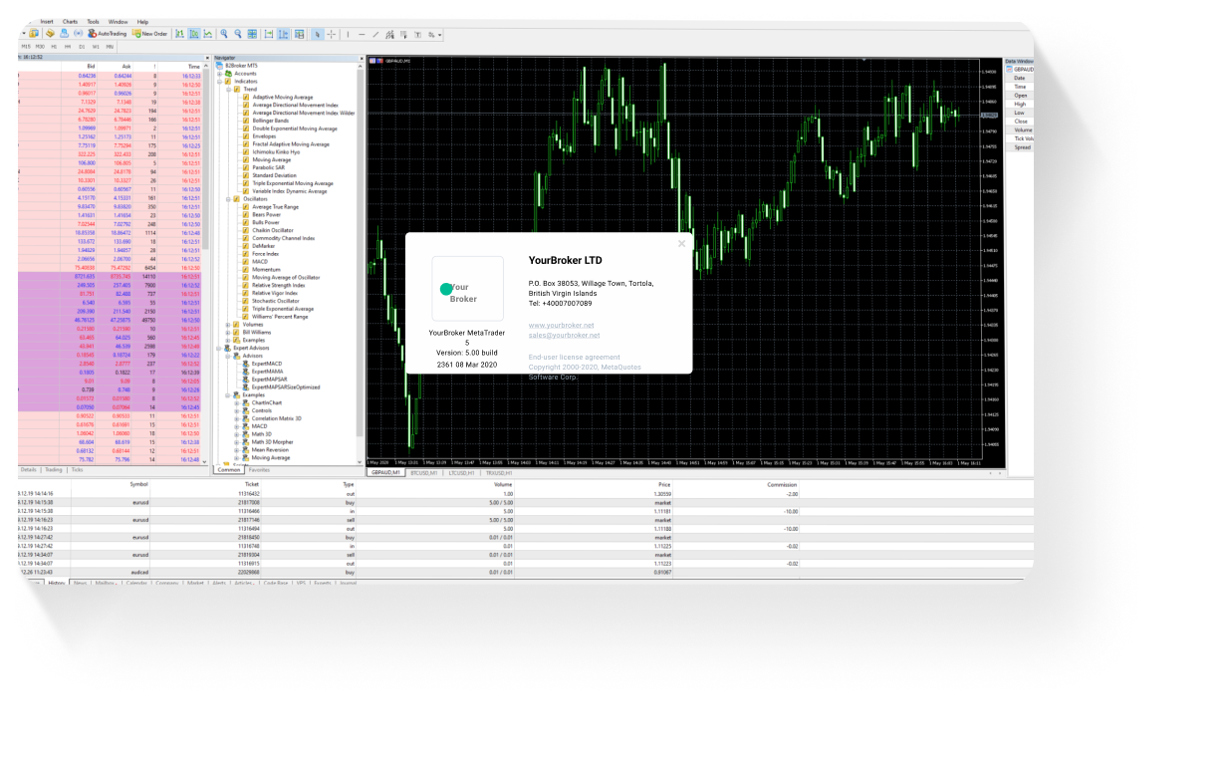Click the New Order toolbar button
This screenshot has width=1229, height=764.
pyautogui.click(x=150, y=34)
